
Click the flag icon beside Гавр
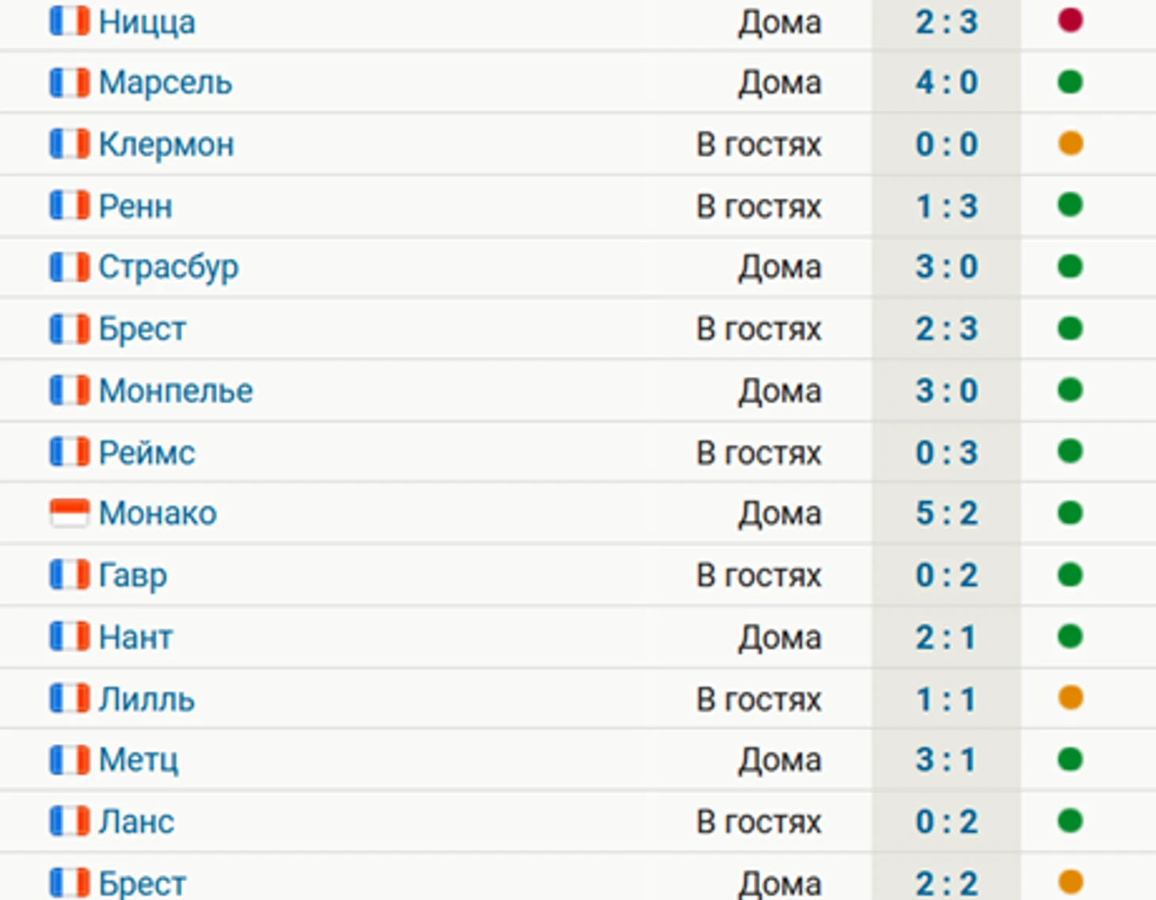point(70,574)
